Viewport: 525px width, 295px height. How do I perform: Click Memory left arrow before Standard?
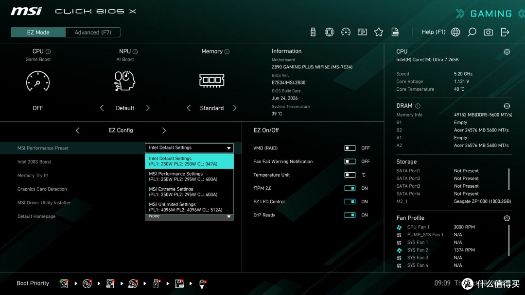(189, 108)
